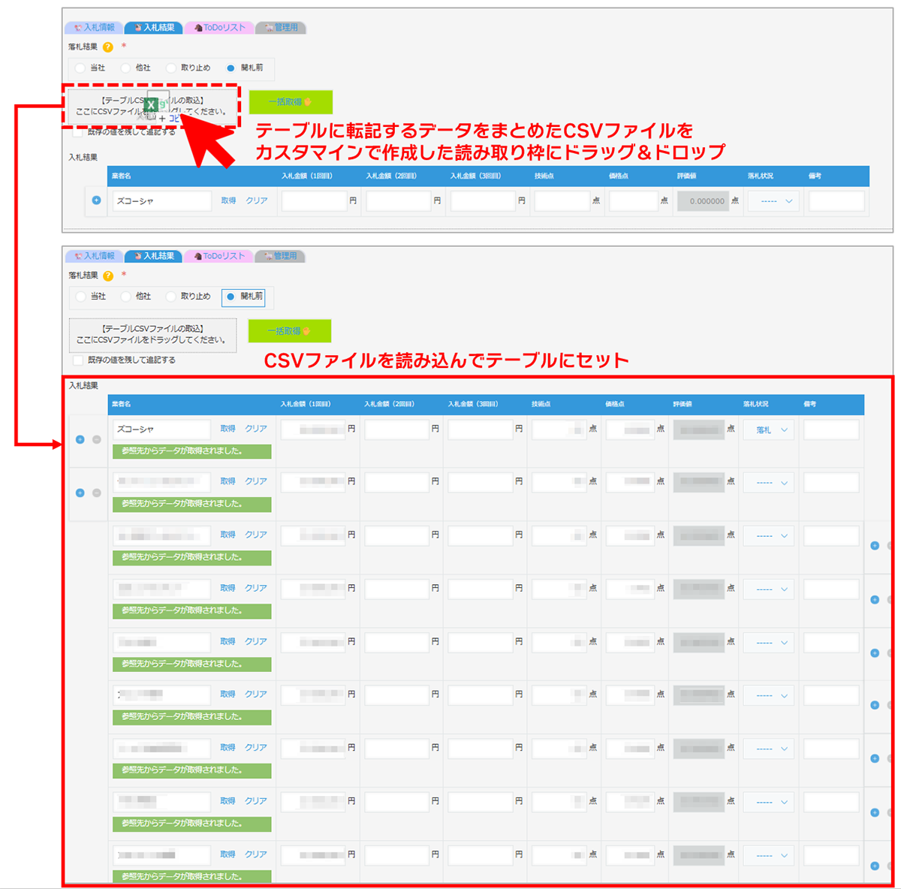The width and height of the screenshot is (901, 889).
Task: Switch to the ToDoリスト tab in the upper panel
Action: pos(219,28)
